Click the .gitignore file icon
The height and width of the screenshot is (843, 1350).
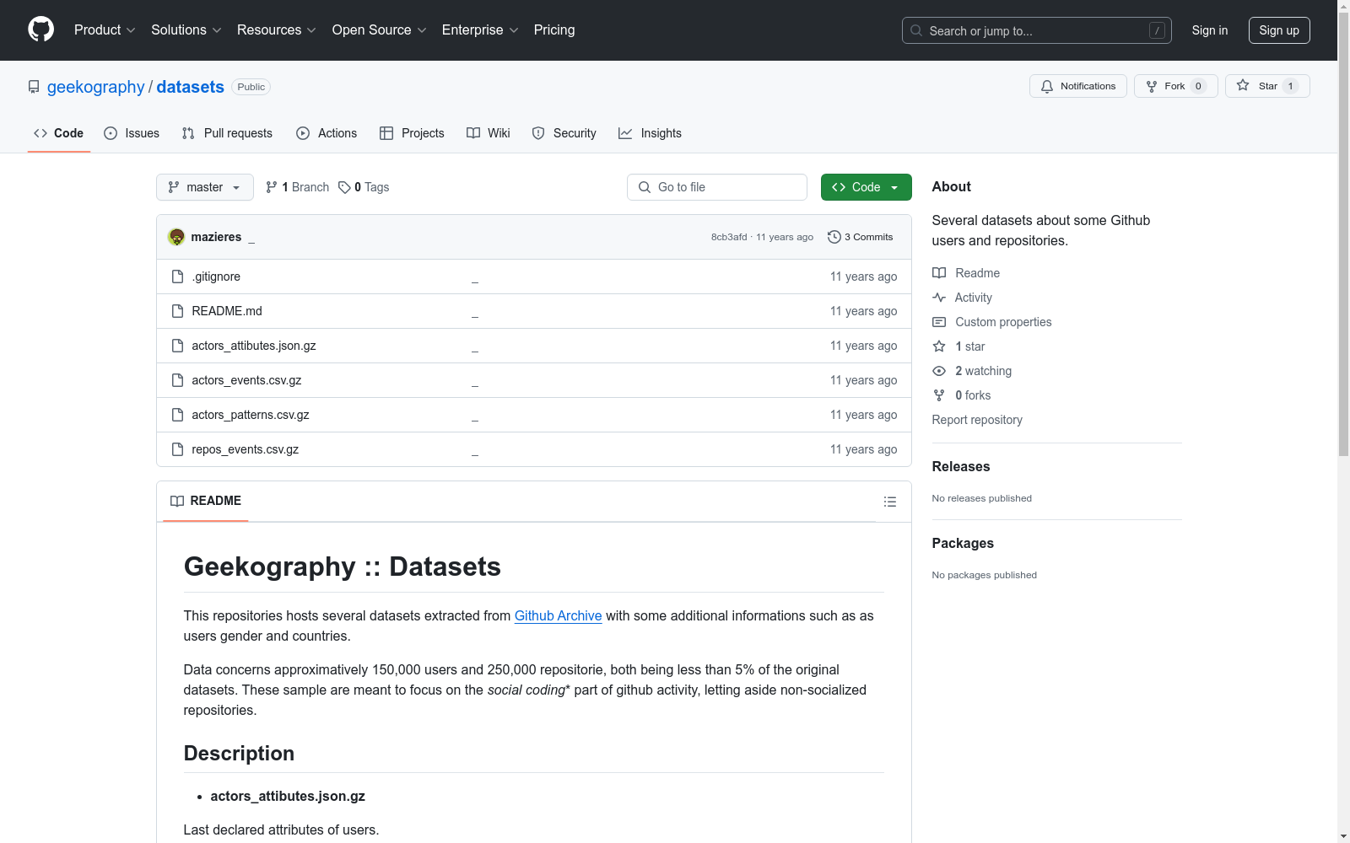tap(177, 277)
